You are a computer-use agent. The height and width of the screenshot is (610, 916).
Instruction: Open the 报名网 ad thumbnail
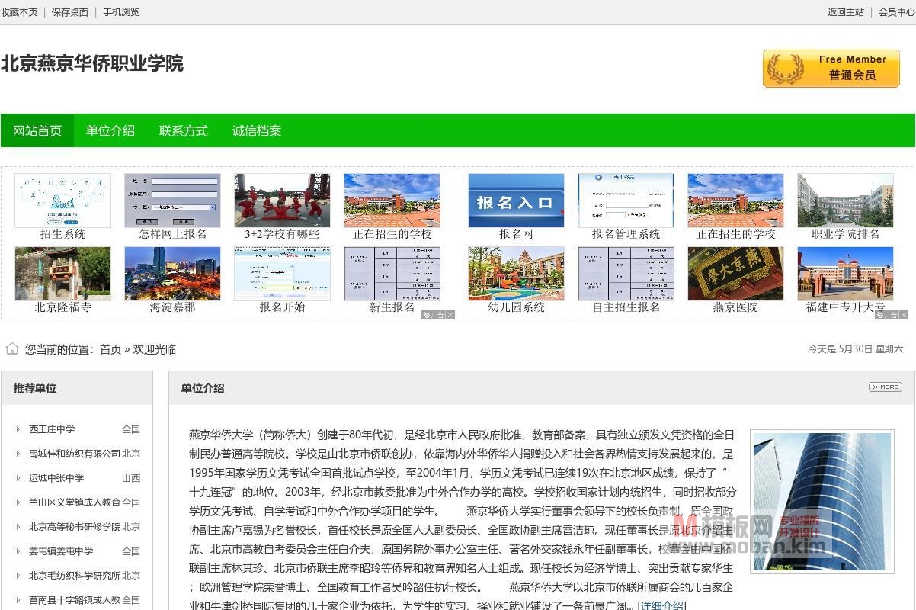click(x=516, y=201)
